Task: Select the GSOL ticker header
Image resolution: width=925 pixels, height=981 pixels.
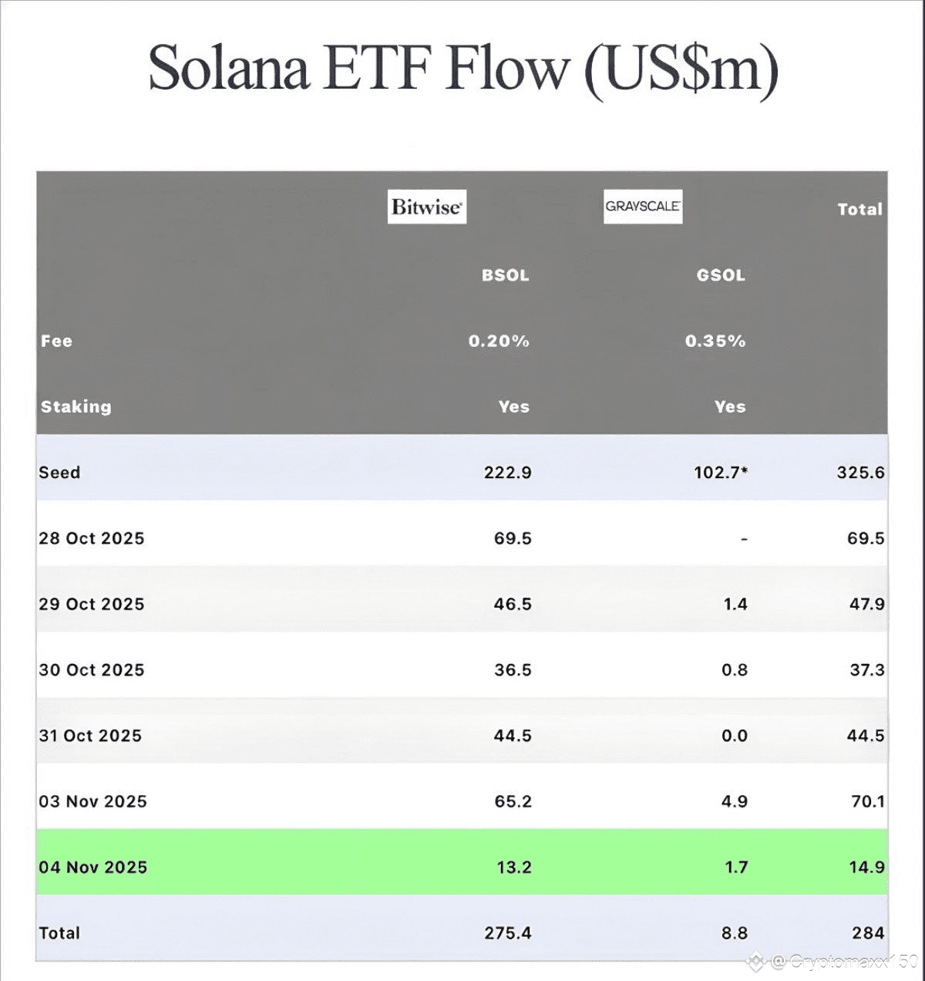Action: pos(721,275)
